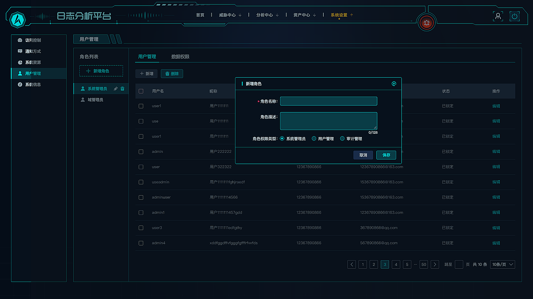Screen dimensions: 533x299
Task: Collapse the 系统设置 menu
Action: click(x=342, y=15)
